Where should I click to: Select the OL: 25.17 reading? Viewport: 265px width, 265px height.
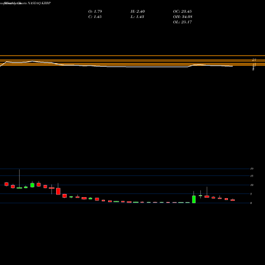click(182, 22)
